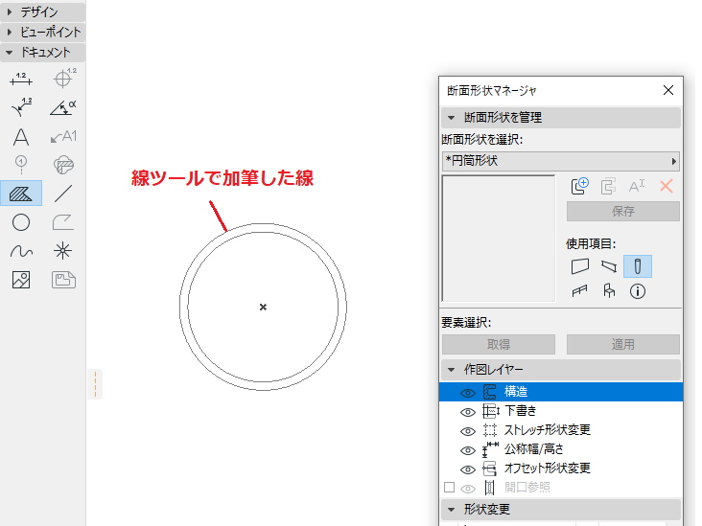
Task: Hide the 下書き layer using eye icon
Action: click(x=468, y=412)
